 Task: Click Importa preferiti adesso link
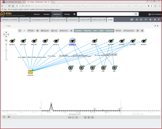[52, 9]
